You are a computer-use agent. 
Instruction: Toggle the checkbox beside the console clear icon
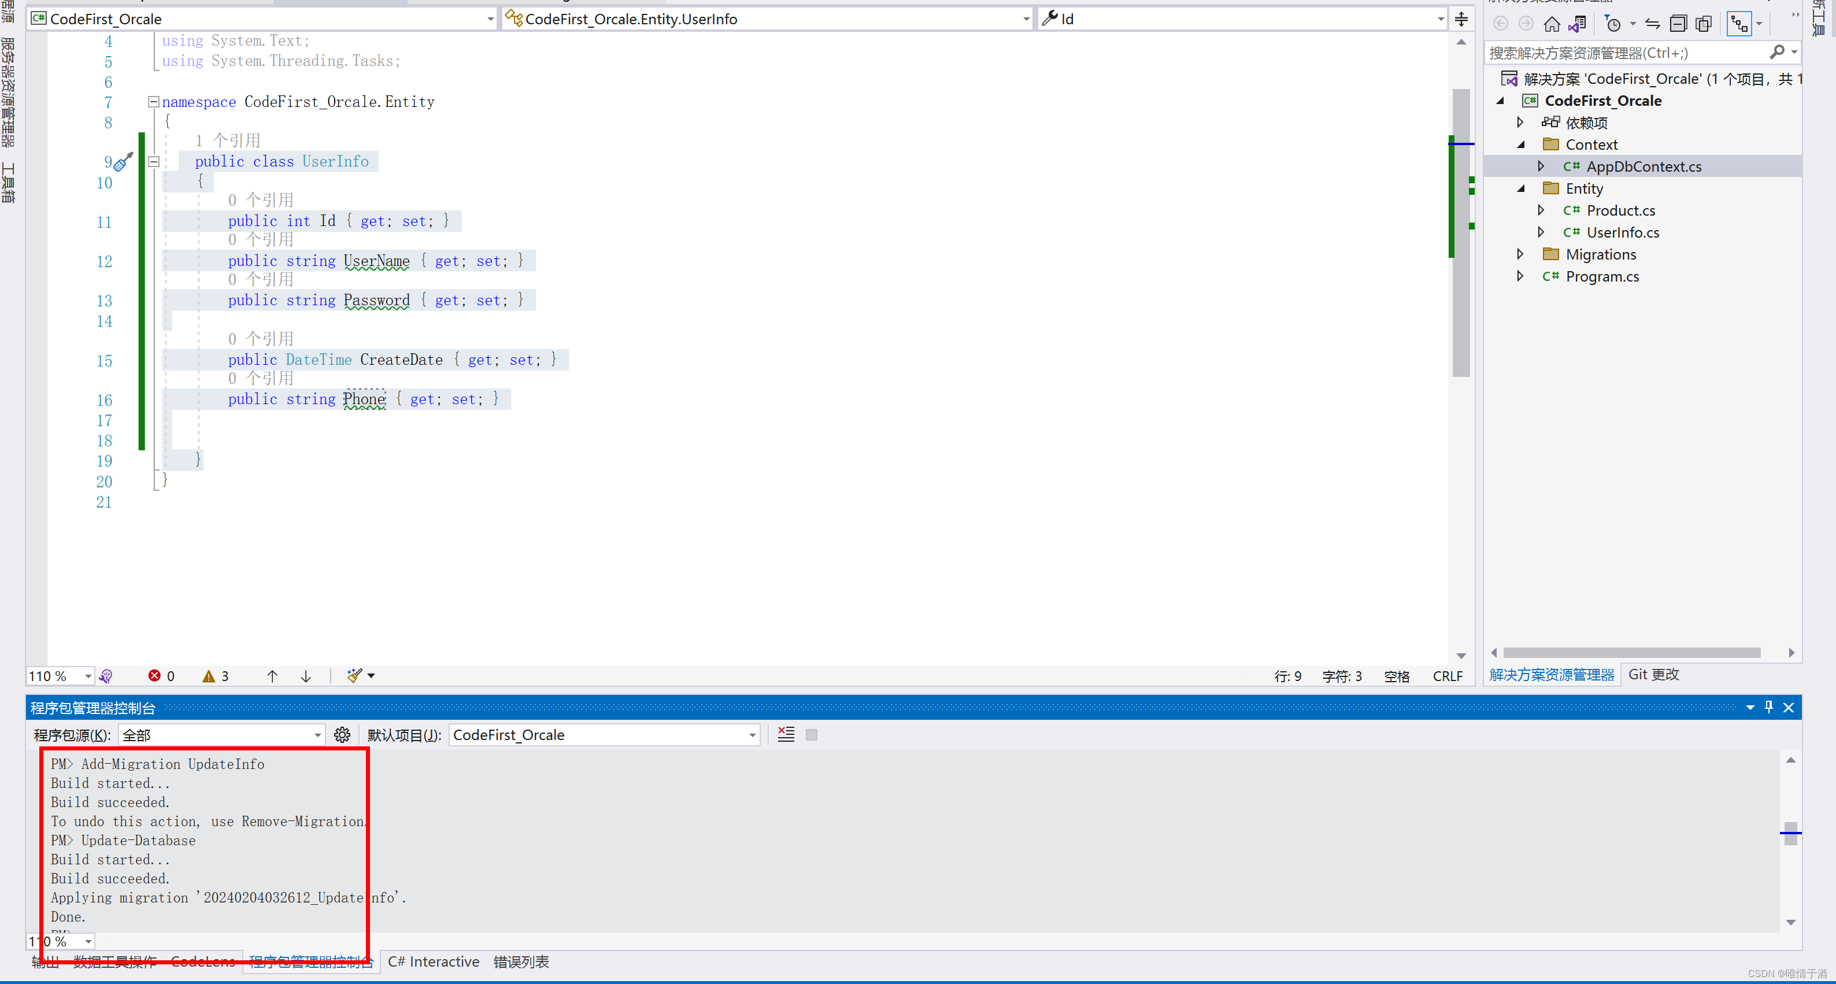pos(810,734)
